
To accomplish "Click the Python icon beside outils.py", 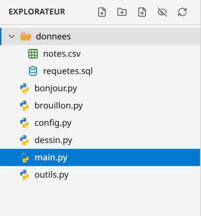I will pyautogui.click(x=24, y=175).
